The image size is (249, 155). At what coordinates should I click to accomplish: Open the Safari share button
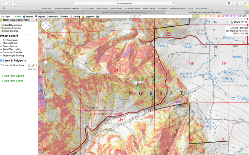click(x=237, y=3)
